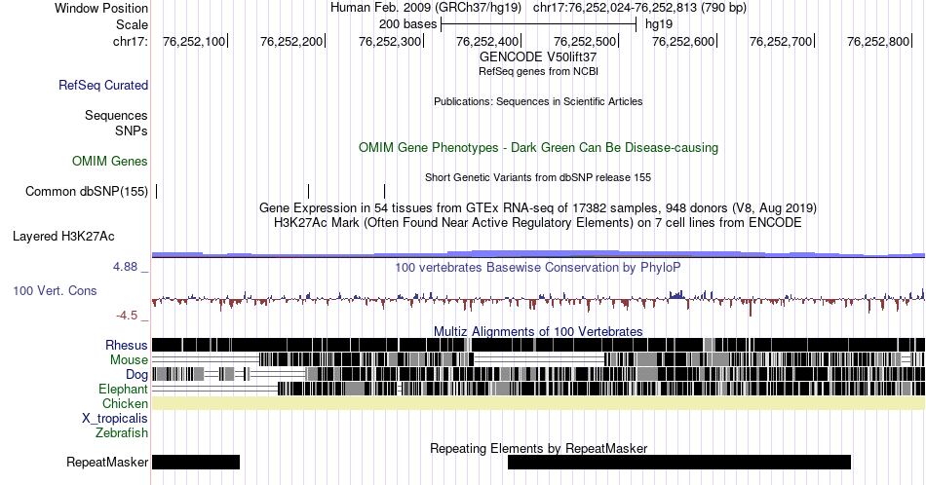
Task: Click the X_tropicalis alignment label
Action: (x=115, y=419)
